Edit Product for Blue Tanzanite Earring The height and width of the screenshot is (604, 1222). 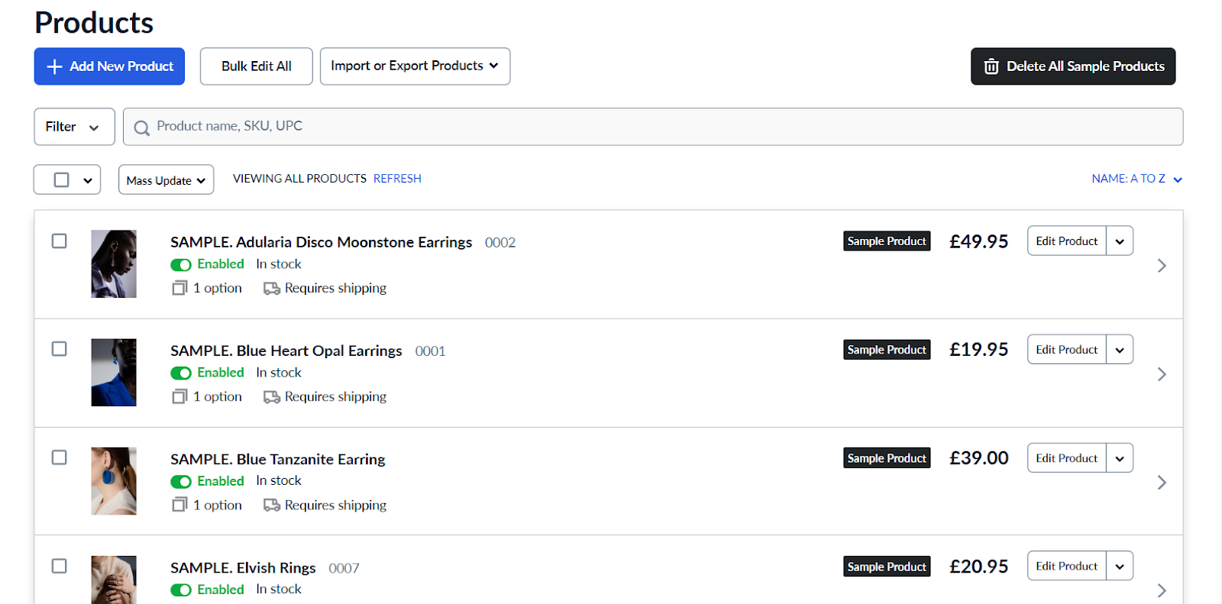[x=1066, y=458]
